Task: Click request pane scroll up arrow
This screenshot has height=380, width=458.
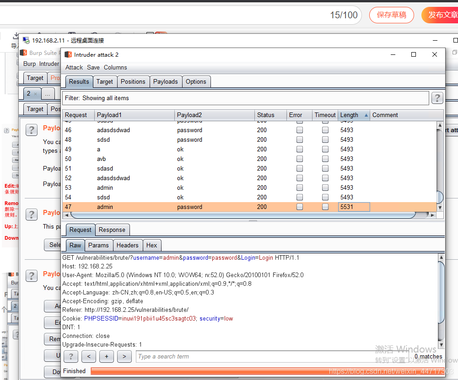Action: [441, 257]
